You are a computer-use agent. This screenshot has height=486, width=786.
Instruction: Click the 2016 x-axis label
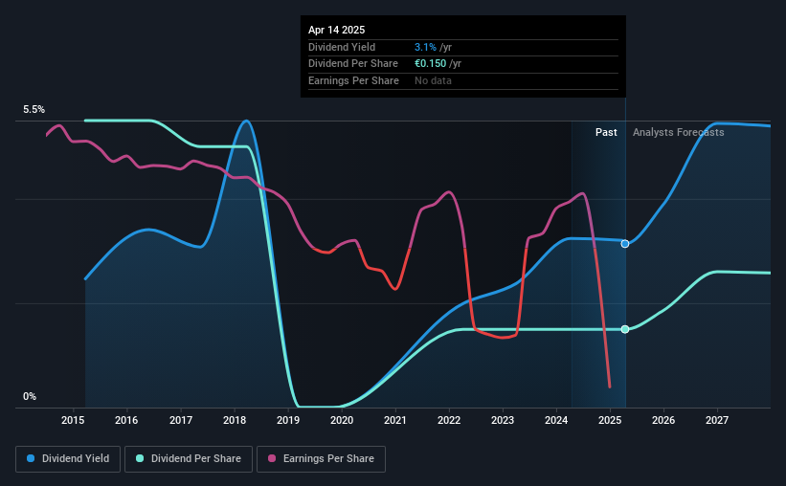(126, 420)
